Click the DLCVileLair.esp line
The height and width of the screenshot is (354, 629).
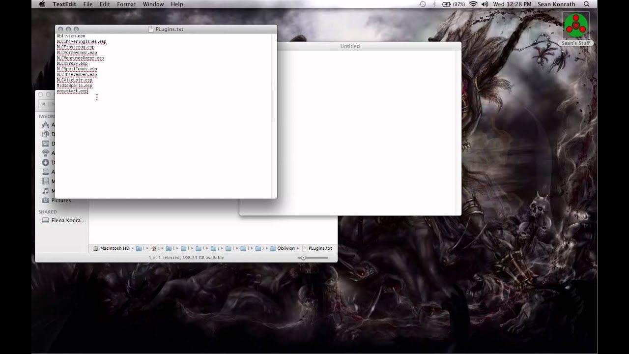coord(74,80)
